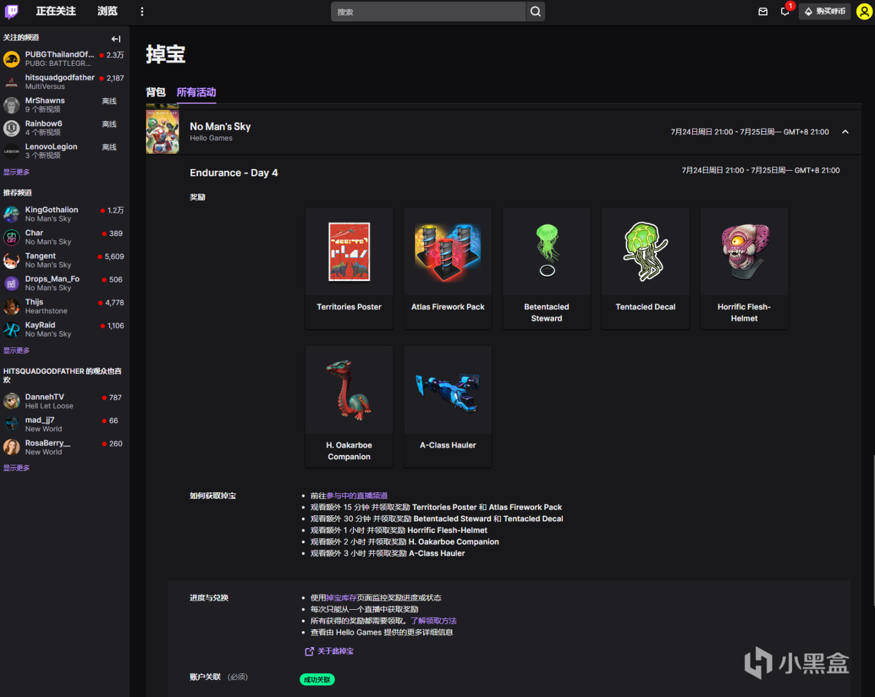875x697 pixels.
Task: Click the Buy Bits button
Action: [x=825, y=12]
